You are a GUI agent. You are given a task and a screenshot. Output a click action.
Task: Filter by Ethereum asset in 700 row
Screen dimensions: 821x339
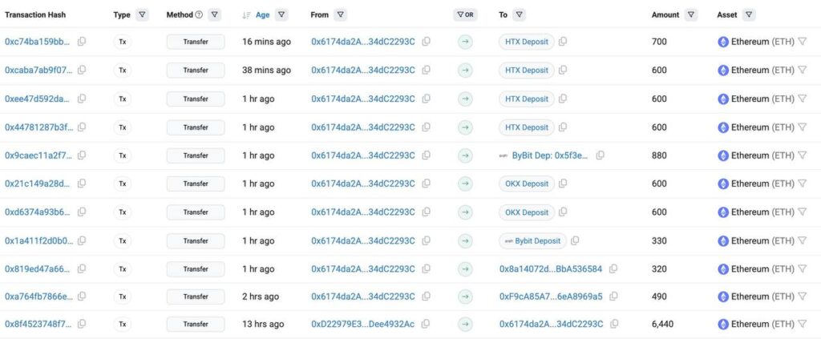click(802, 42)
